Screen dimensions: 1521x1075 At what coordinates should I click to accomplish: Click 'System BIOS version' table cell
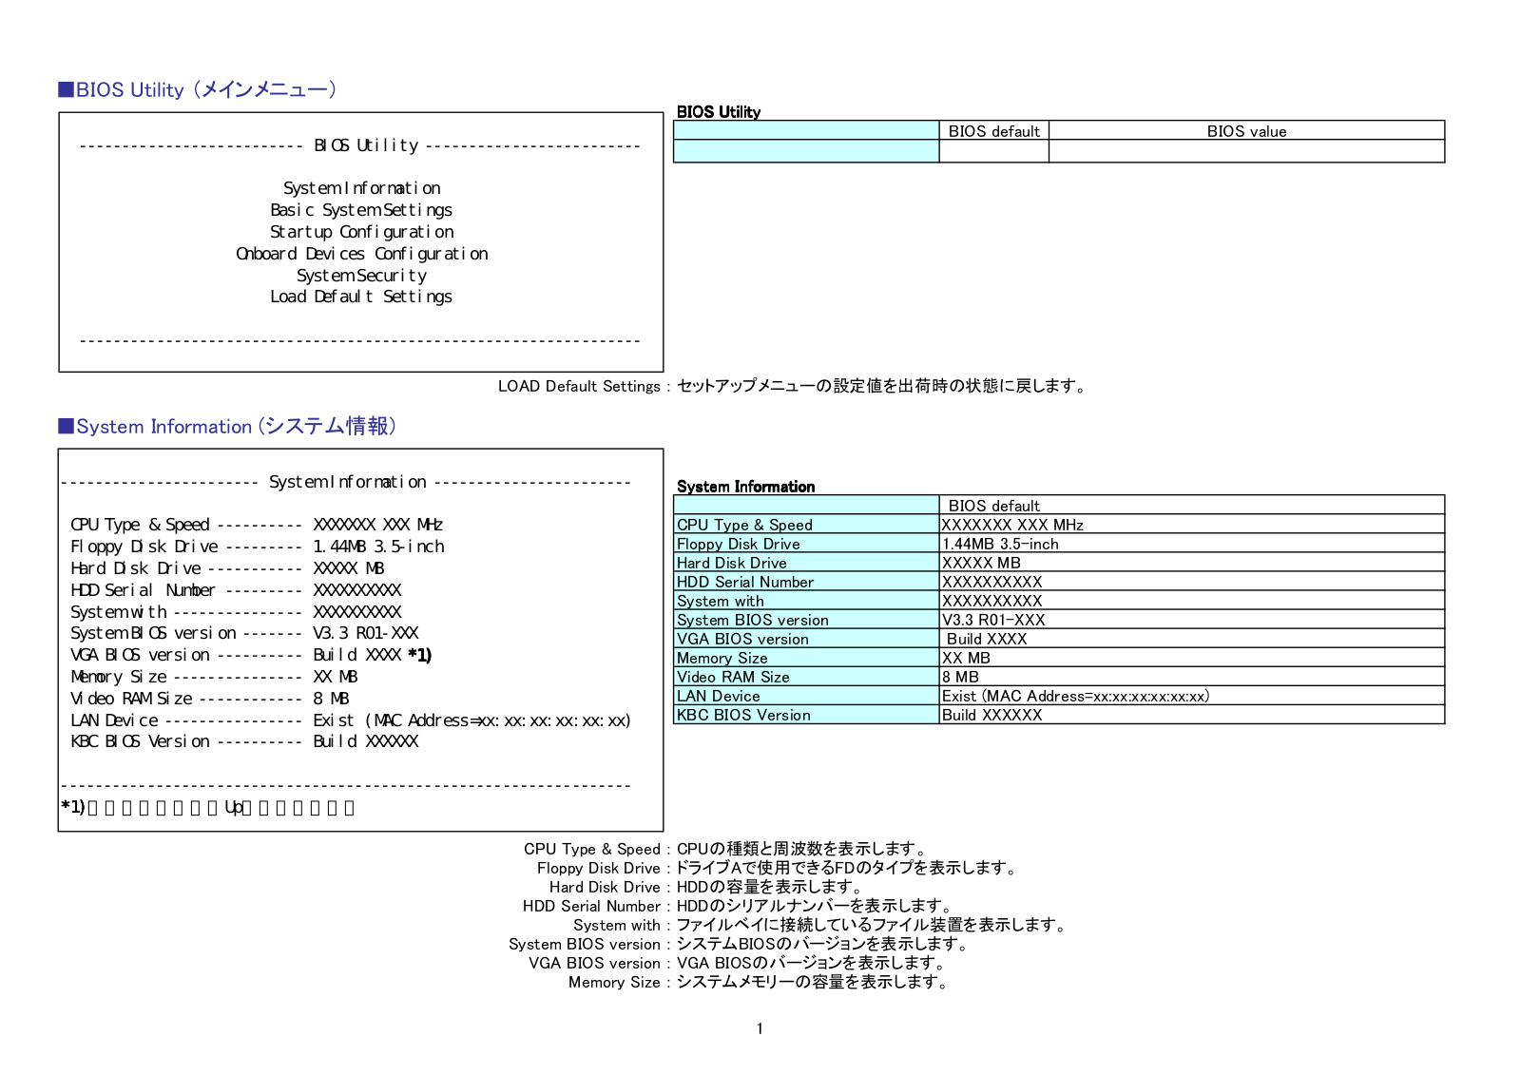[806, 620]
